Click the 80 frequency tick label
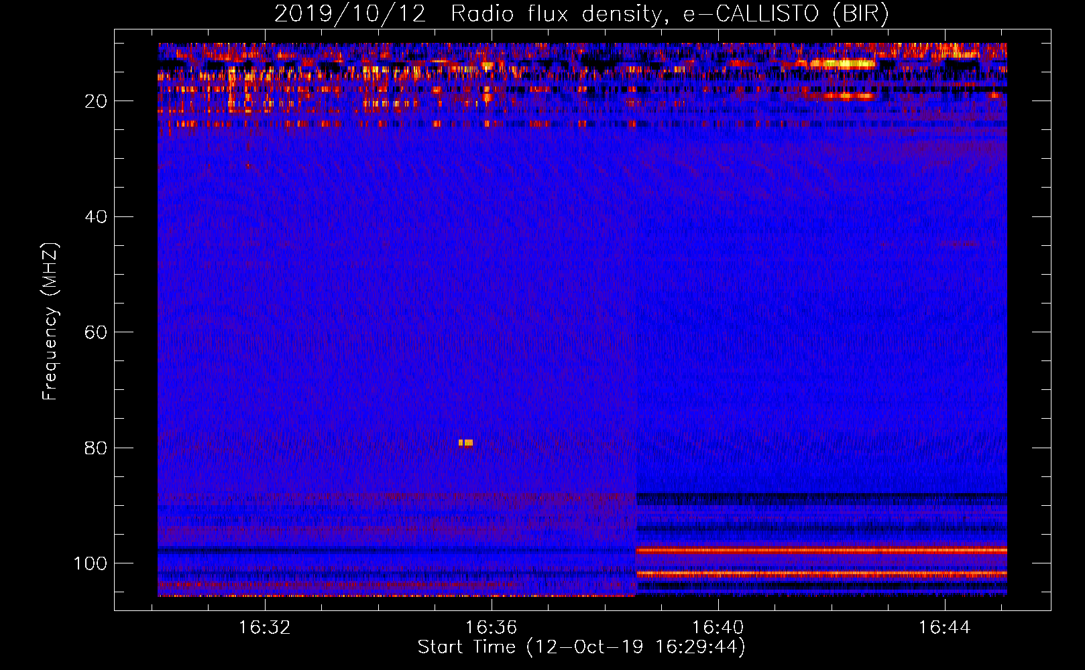Screen dimensions: 1085x670 [x=96, y=448]
